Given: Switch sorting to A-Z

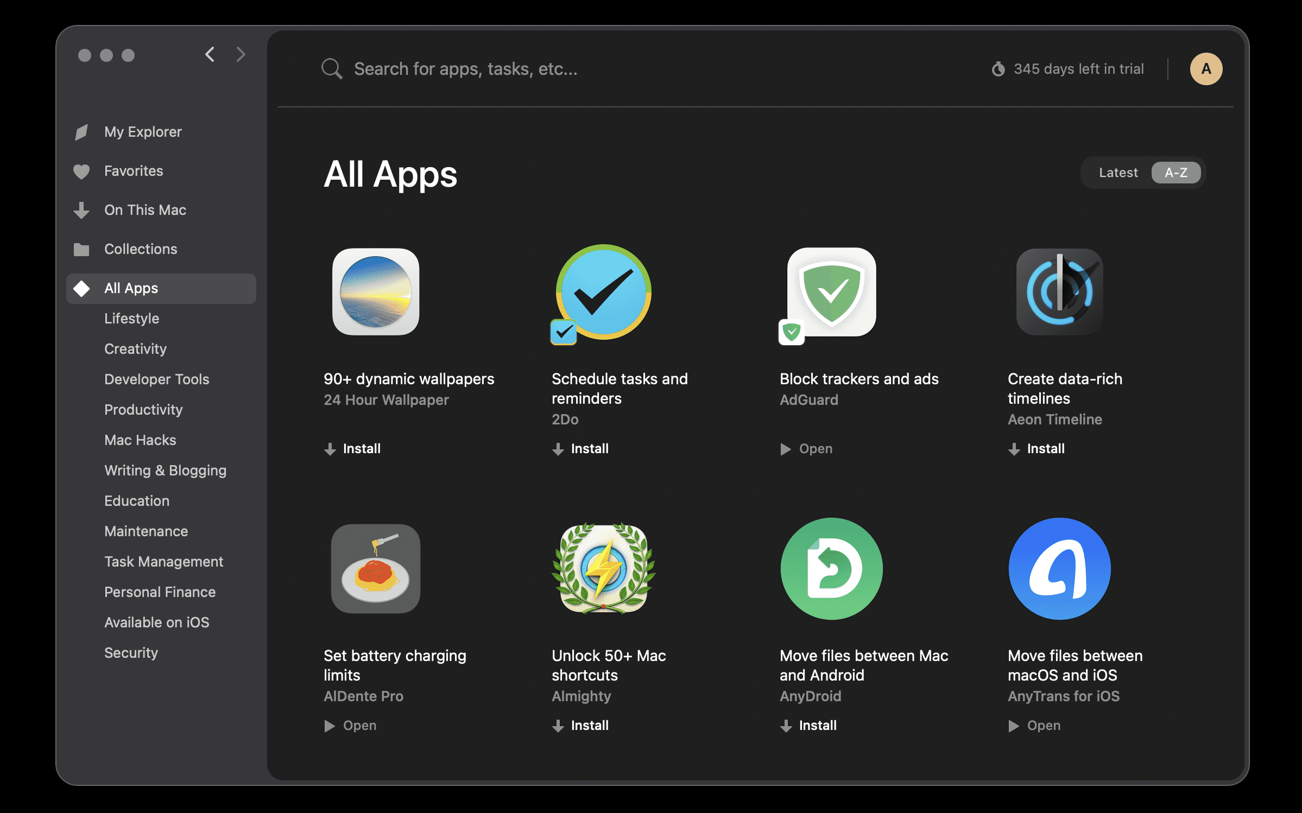Looking at the screenshot, I should (x=1175, y=173).
